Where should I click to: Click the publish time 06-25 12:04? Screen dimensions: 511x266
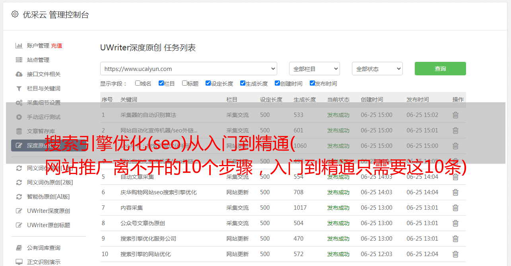pos(422,254)
